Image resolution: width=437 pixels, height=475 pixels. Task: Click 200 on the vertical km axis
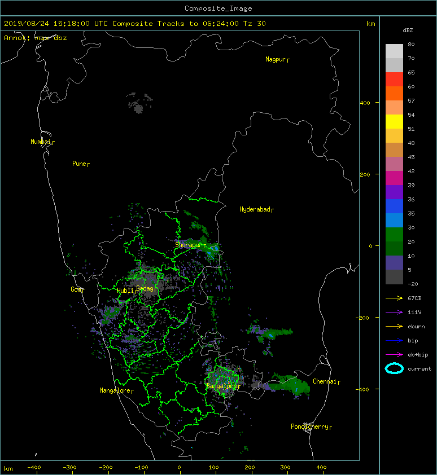click(x=365, y=174)
